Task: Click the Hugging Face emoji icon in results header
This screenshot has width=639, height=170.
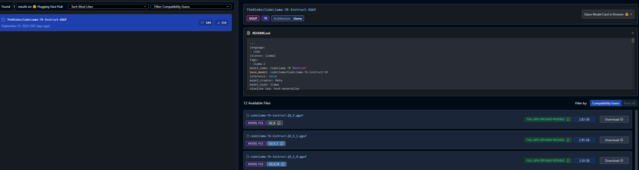Action: pyautogui.click(x=34, y=7)
